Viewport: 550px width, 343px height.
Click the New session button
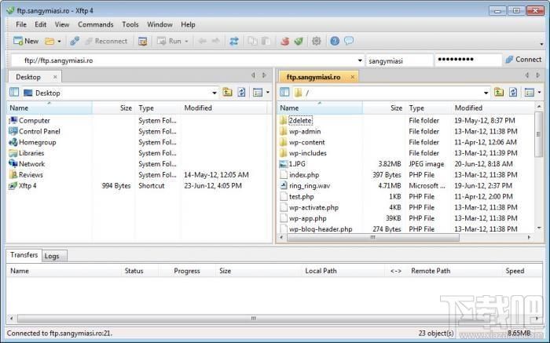[x=26, y=41]
